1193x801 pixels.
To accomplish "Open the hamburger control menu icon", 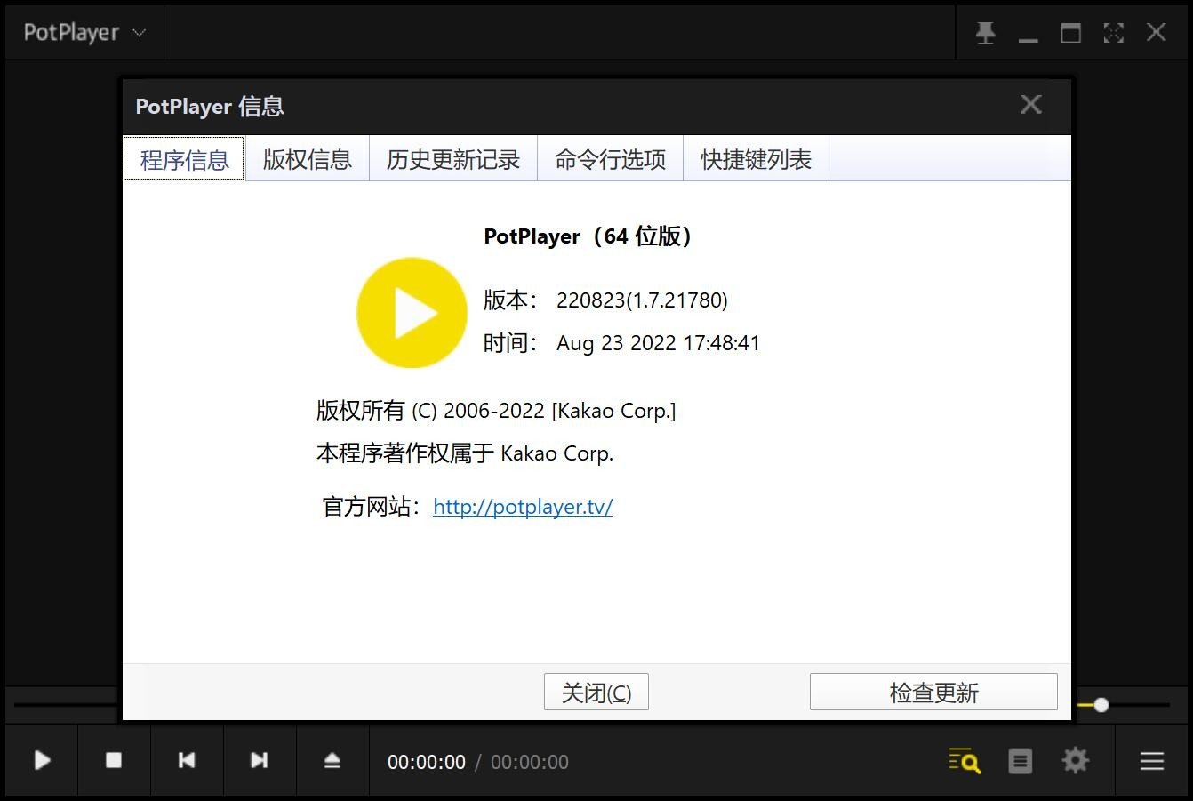I will point(1151,760).
